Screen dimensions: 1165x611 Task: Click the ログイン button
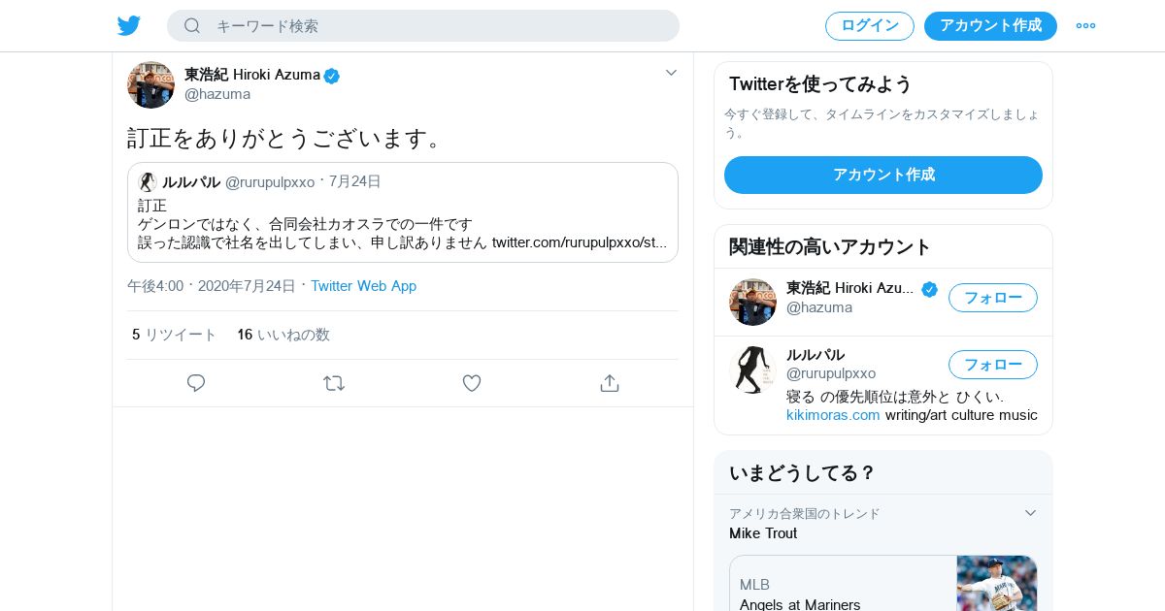click(869, 26)
